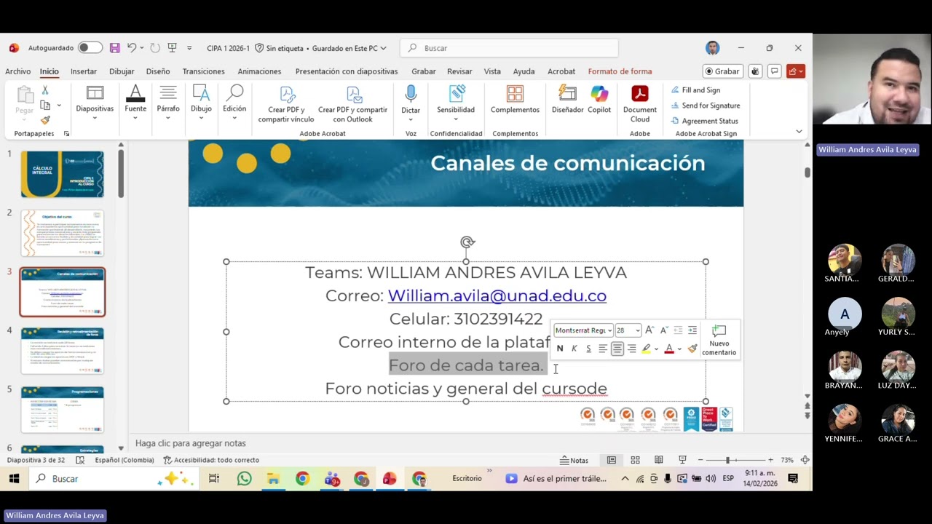This screenshot has width=932, height=524.
Task: Toggle the Notas pane in the status bar
Action: click(574, 460)
